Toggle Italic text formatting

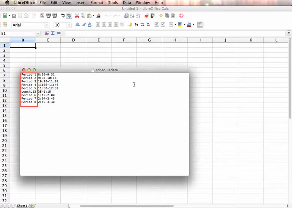[84, 25]
